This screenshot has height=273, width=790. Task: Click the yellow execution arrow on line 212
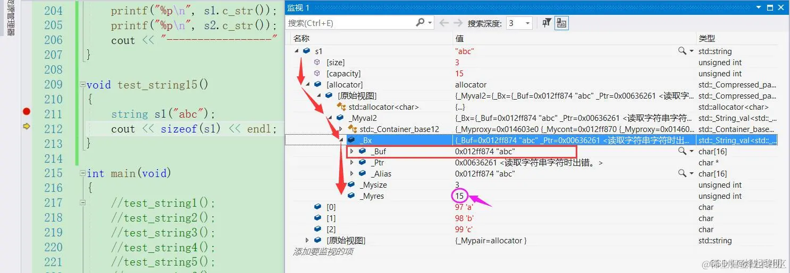(26, 126)
